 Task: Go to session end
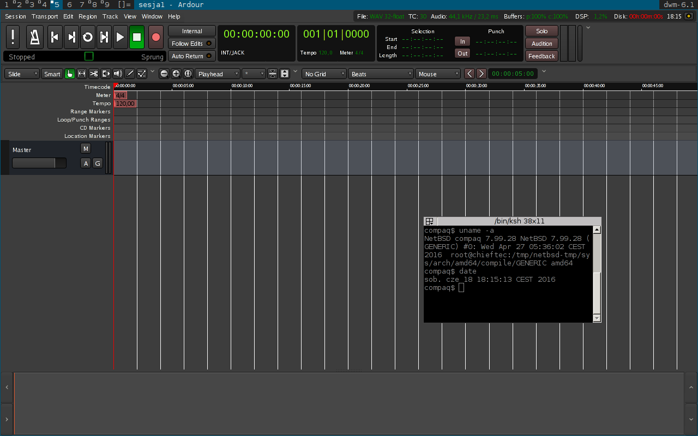coord(71,37)
